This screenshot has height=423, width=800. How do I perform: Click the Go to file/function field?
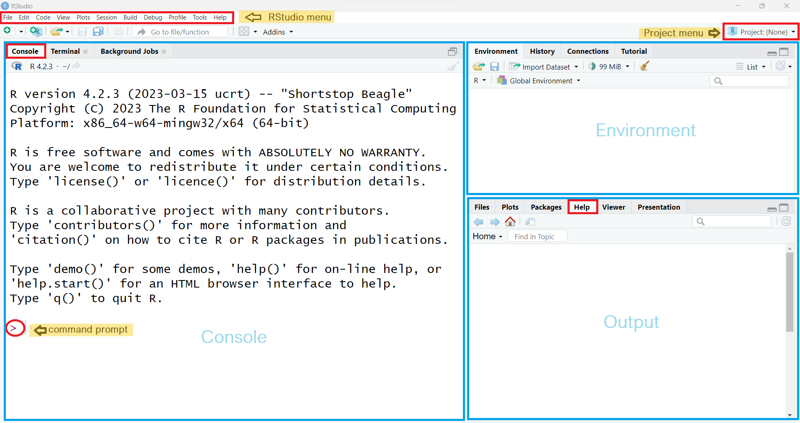point(180,32)
